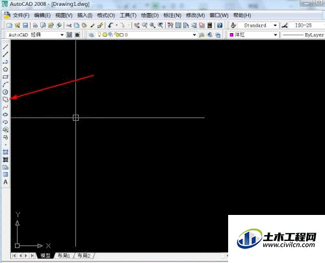Select the Ellipse drawing tool
This screenshot has height=263, width=325.
click(x=5, y=114)
